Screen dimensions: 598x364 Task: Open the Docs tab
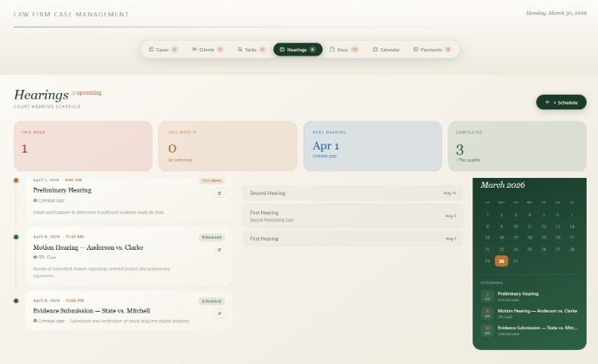[344, 50]
